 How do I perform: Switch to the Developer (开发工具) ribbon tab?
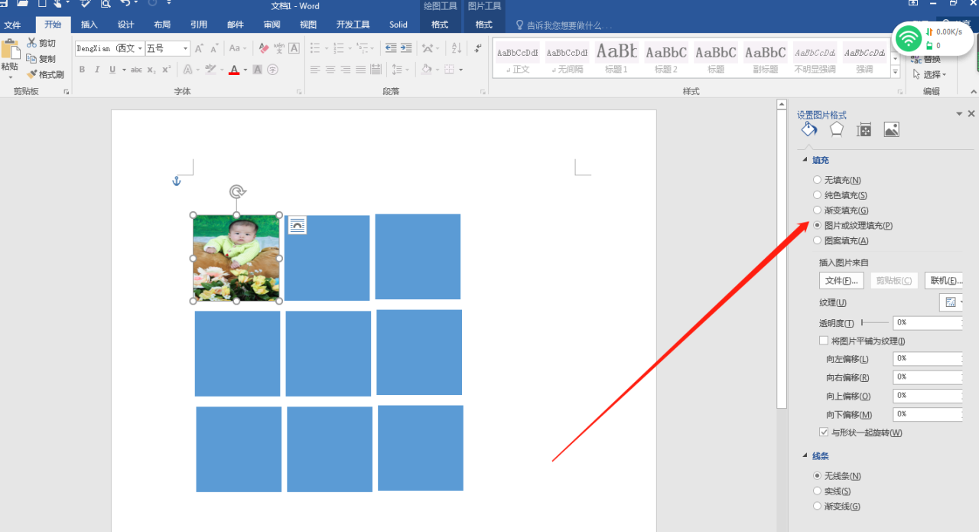[x=353, y=24]
